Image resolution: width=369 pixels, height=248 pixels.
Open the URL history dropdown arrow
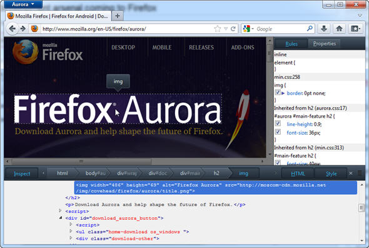(226, 29)
